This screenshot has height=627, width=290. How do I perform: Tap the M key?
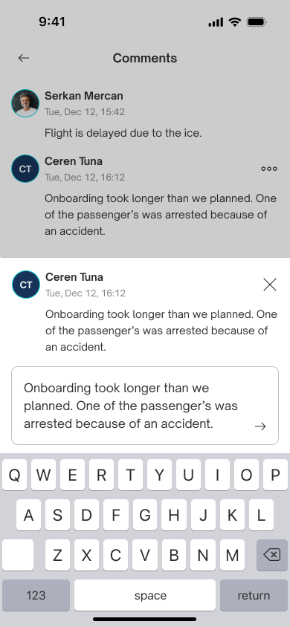click(232, 555)
